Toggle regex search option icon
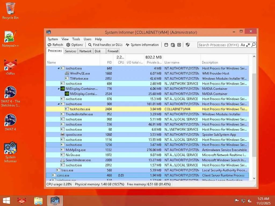This screenshot has width=275, height=206. tap(248, 45)
